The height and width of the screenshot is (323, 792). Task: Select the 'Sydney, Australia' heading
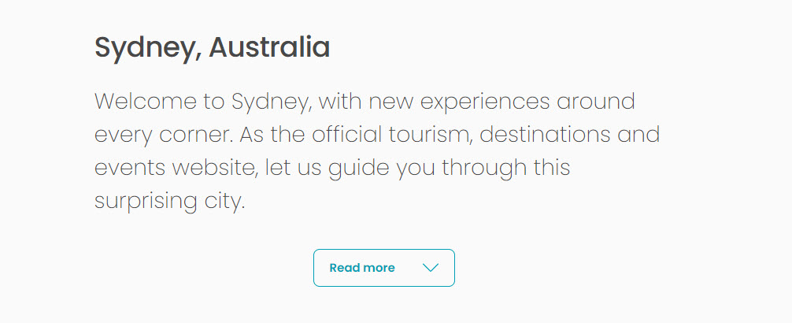point(212,49)
